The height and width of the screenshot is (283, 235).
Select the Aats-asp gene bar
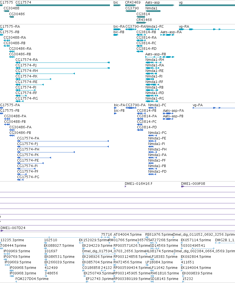[x=160, y=5]
